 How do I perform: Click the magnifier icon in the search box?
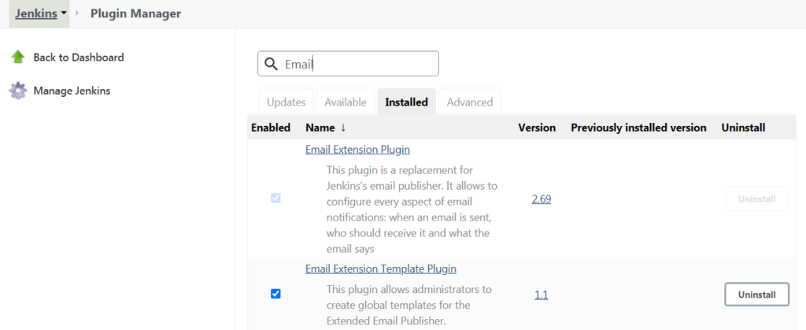[271, 64]
